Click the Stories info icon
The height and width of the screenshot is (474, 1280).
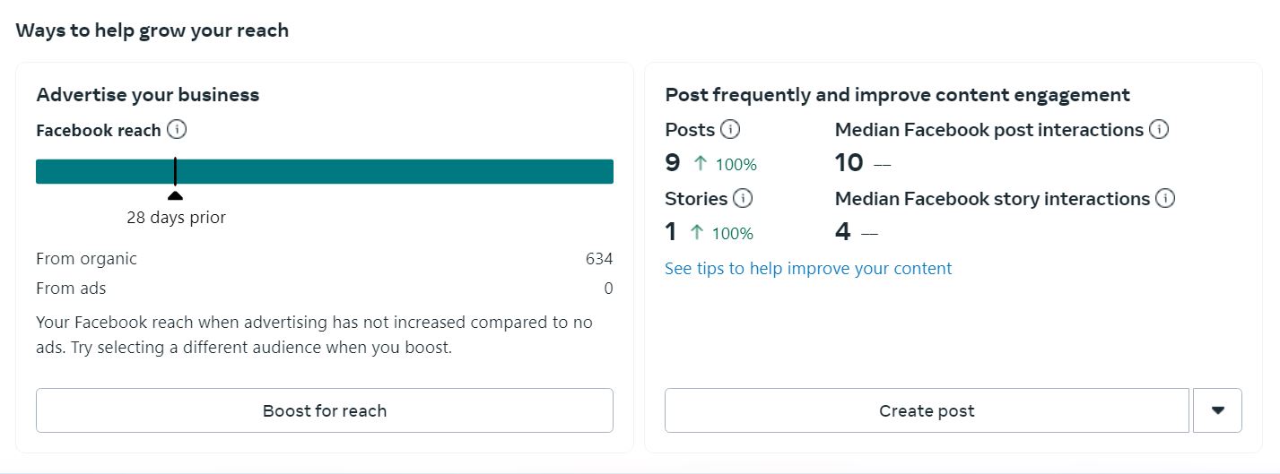pos(743,198)
